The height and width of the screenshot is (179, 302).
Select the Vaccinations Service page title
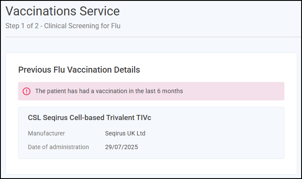pos(63,11)
